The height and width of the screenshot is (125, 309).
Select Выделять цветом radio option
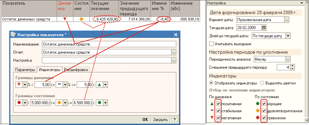tap(262, 83)
